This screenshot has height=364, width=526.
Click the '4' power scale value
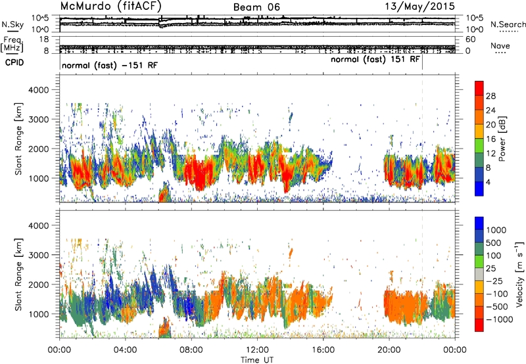(488, 182)
